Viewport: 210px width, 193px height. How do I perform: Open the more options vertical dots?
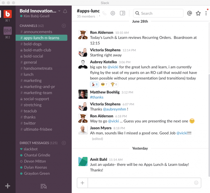206,13
